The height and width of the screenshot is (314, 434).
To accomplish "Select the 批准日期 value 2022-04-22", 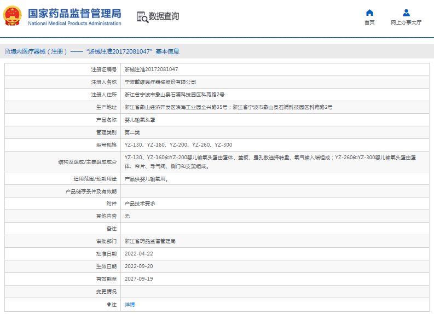I will 138,254.
